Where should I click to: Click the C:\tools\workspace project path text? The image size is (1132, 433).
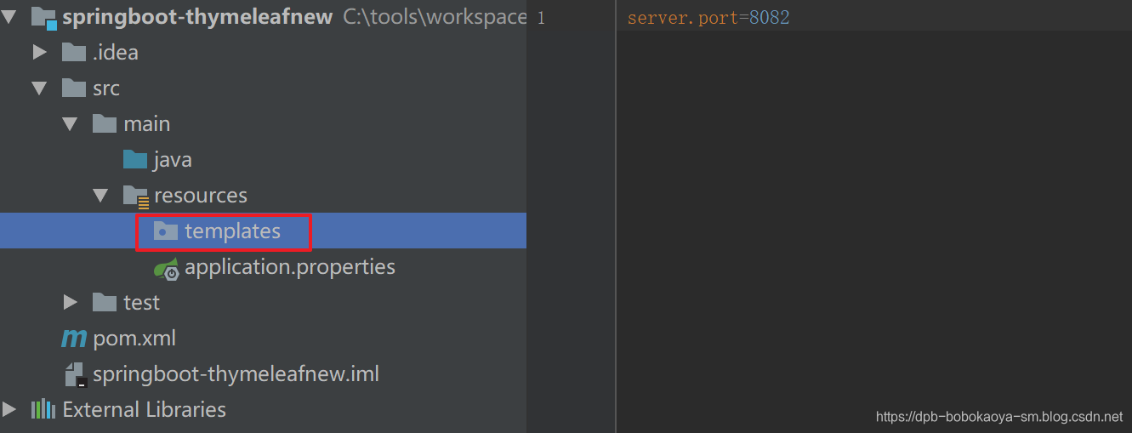(x=435, y=17)
